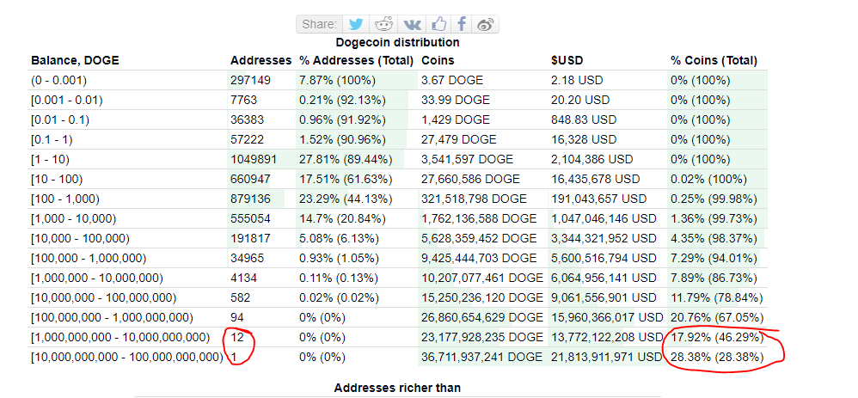This screenshot has width=858, height=398.
Task: Click the address count "879136"
Action: 251,199
